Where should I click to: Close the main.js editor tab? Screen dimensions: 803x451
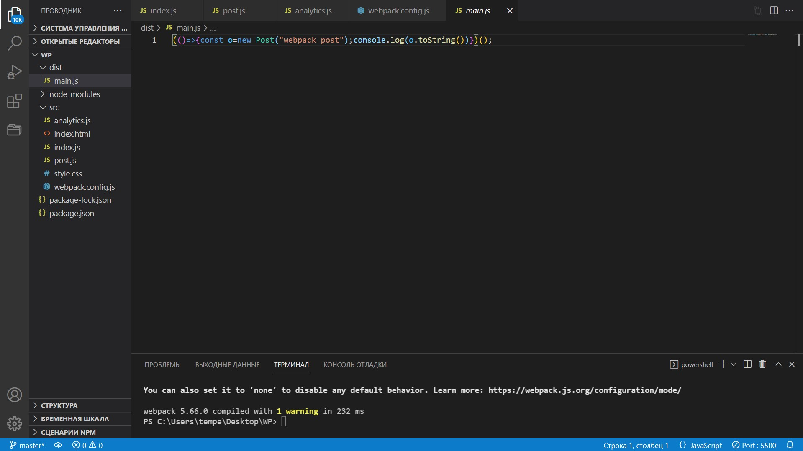click(x=510, y=11)
